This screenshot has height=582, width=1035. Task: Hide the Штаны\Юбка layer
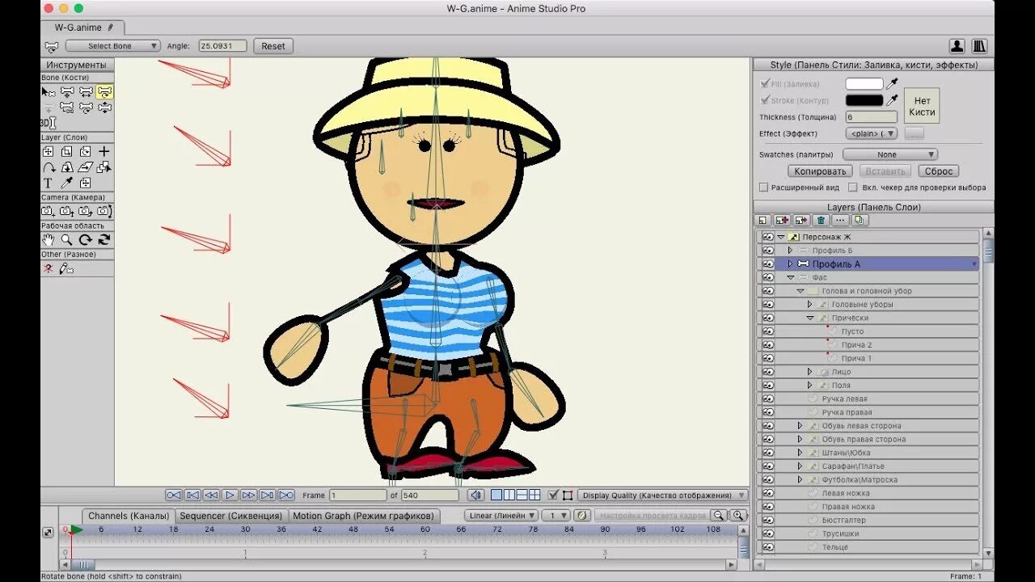point(768,453)
